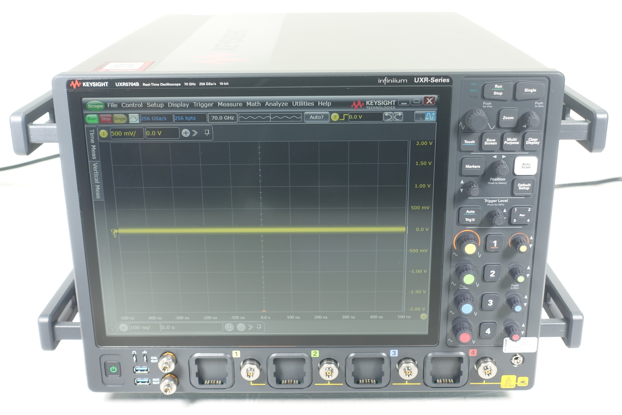Open the Measure menu
The image size is (622, 415).
[230, 104]
